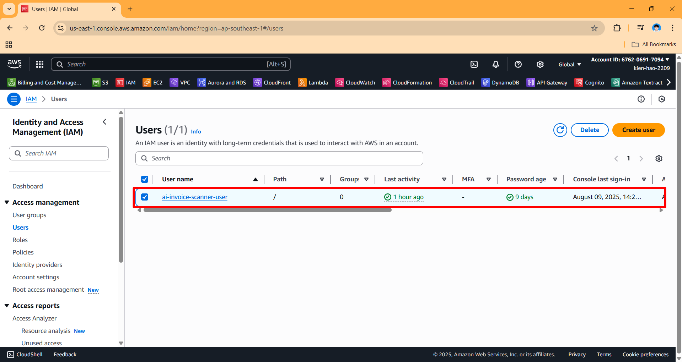This screenshot has width=682, height=362.
Task: Open the Lambda service bookmark
Action: pos(313,82)
